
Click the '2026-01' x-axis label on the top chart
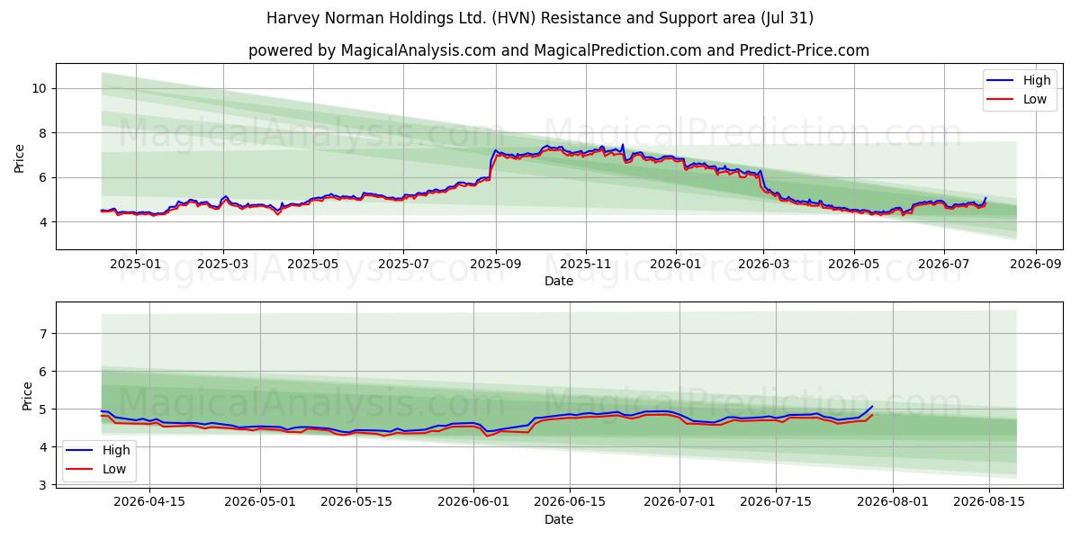676,265
